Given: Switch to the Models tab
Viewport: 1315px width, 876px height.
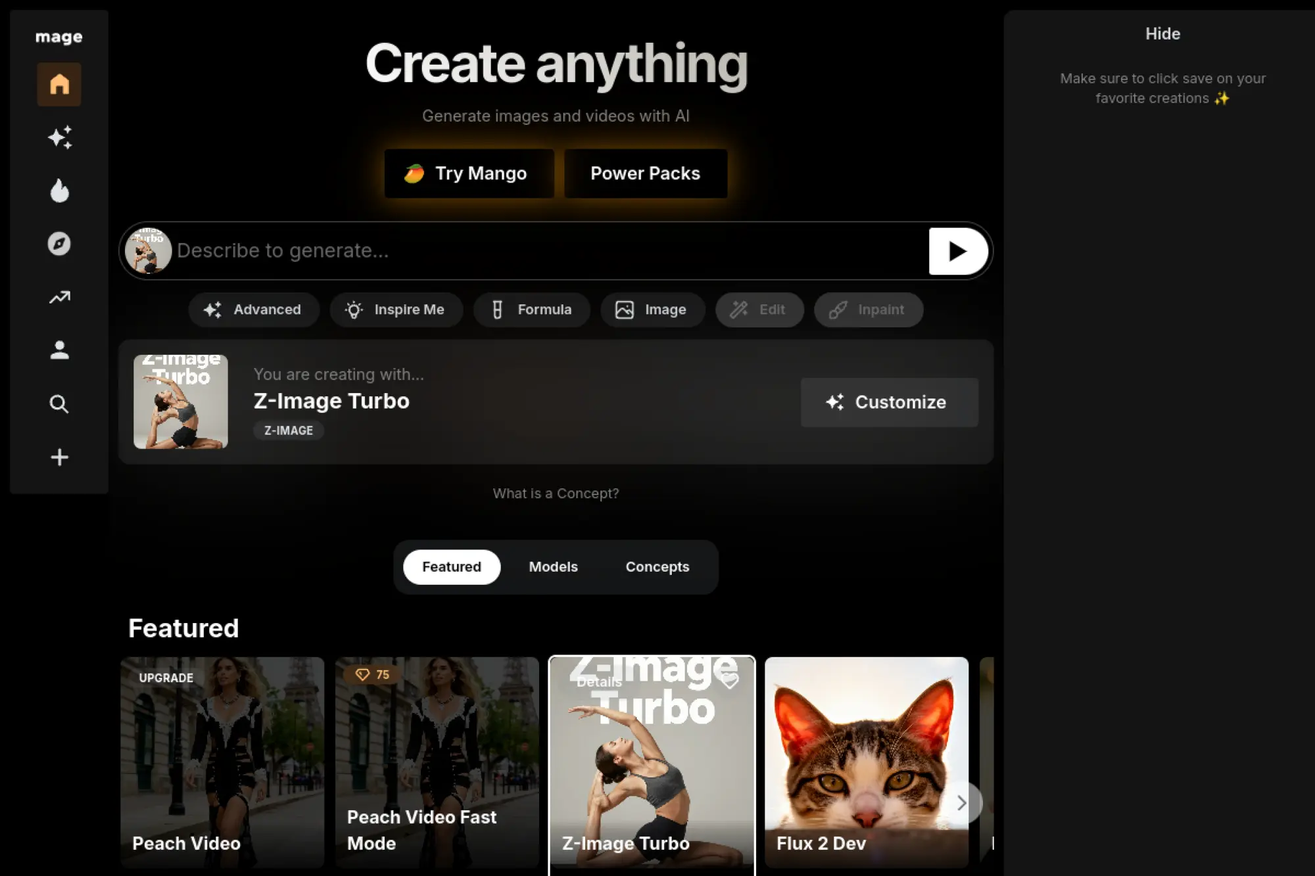Looking at the screenshot, I should pyautogui.click(x=553, y=566).
